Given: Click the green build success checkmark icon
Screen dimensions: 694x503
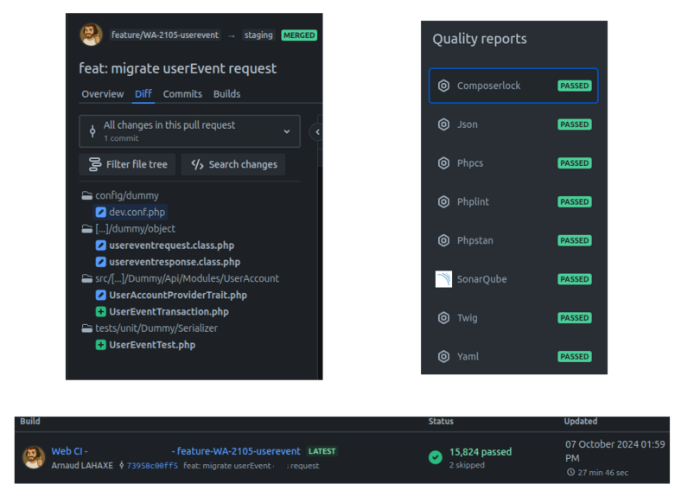Looking at the screenshot, I should tap(436, 457).
